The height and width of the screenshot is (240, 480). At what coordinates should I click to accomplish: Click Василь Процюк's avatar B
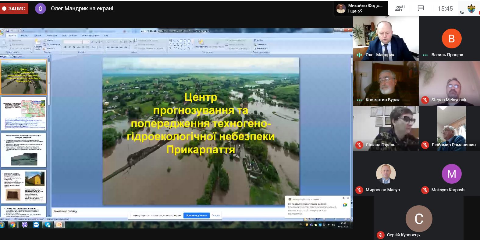[452, 39]
